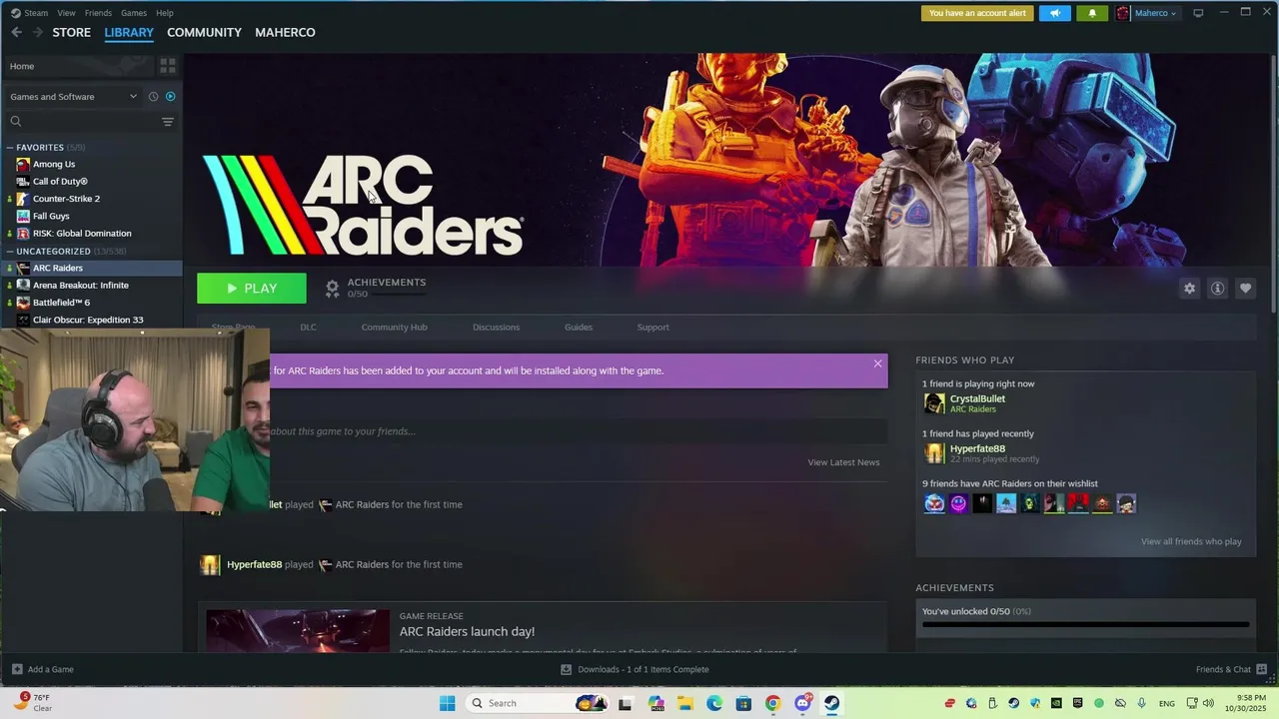Click the account alert button
The height and width of the screenshot is (719, 1279).
(977, 13)
